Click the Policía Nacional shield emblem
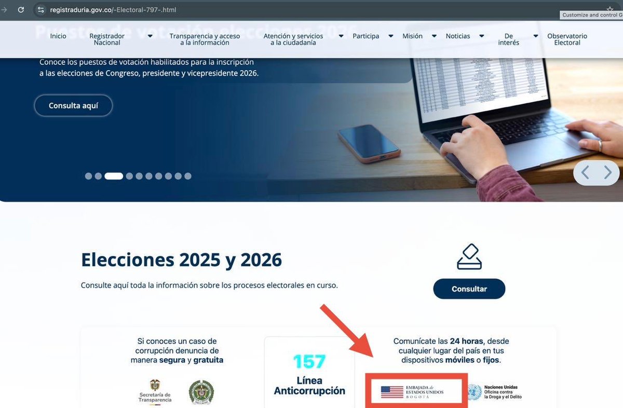The image size is (623, 408). (x=201, y=392)
